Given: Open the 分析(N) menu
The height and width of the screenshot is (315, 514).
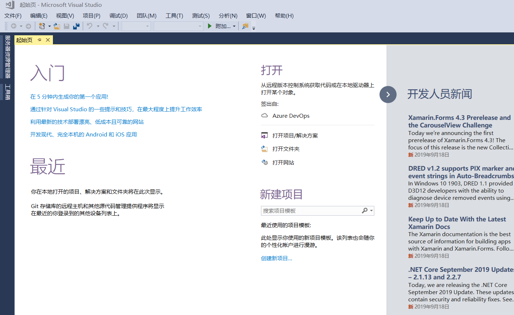Looking at the screenshot, I should pyautogui.click(x=228, y=16).
